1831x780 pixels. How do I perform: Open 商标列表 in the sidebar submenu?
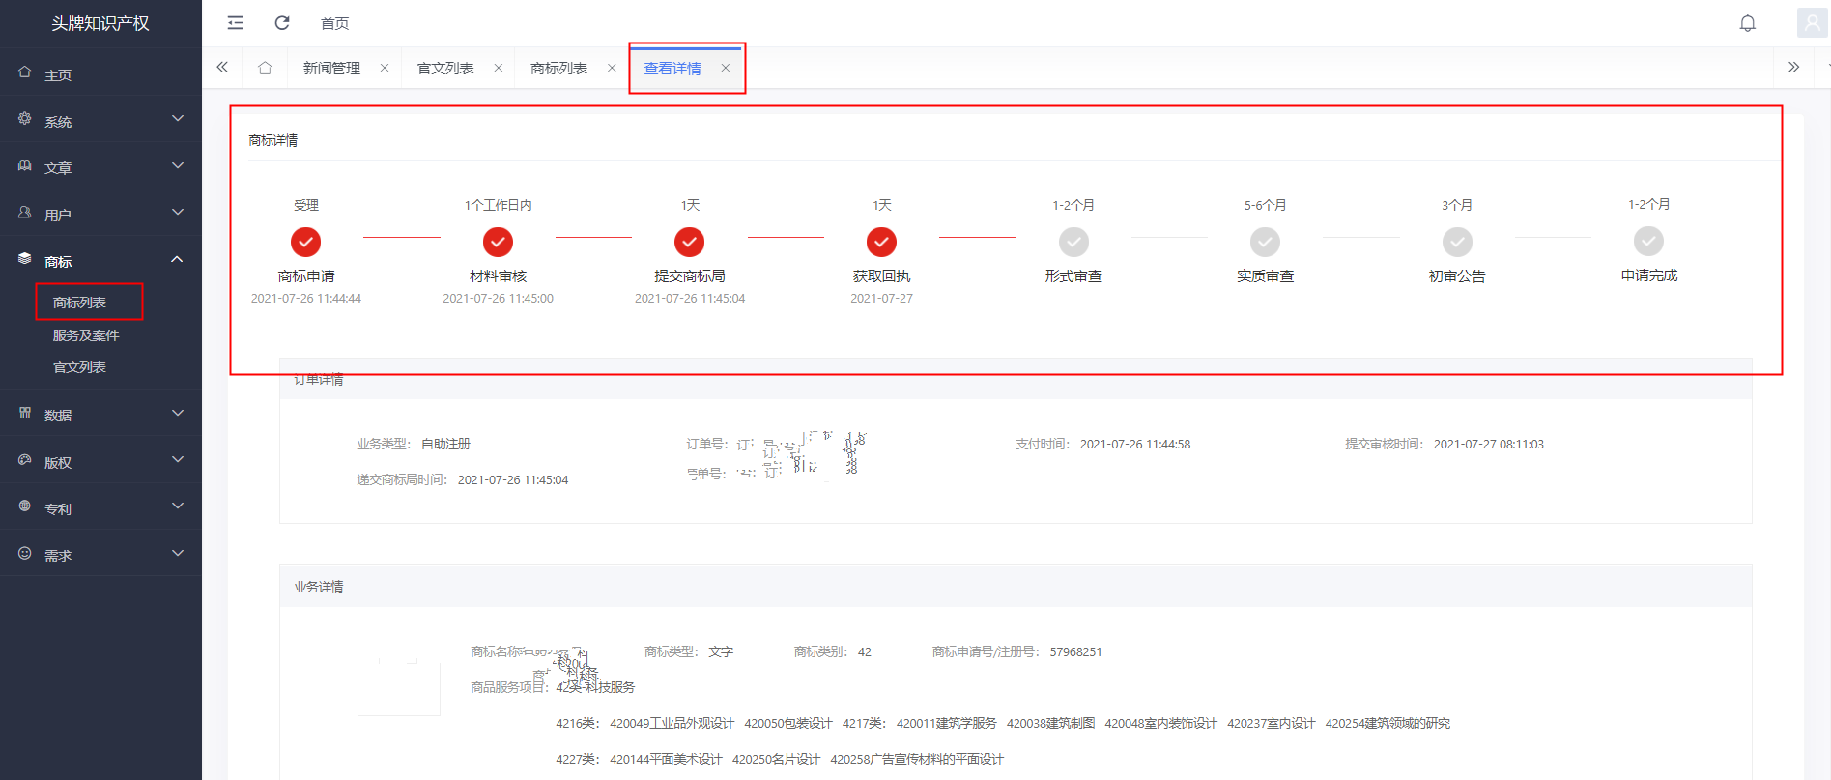coord(79,303)
